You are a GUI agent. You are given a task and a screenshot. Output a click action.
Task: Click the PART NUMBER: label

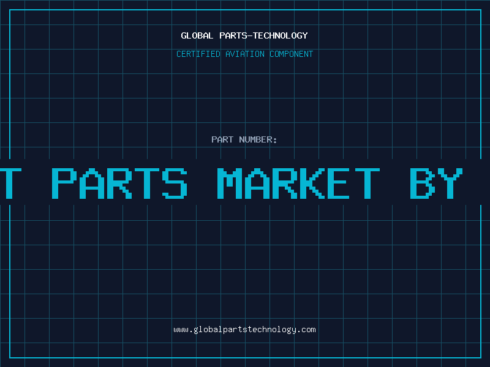click(244, 139)
